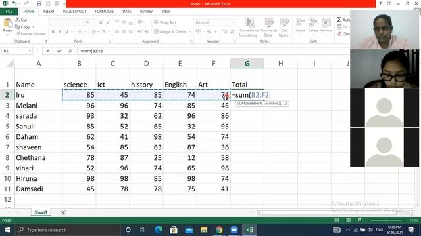
Task: Toggle Wrap Text
Action: pyautogui.click(x=165, y=22)
